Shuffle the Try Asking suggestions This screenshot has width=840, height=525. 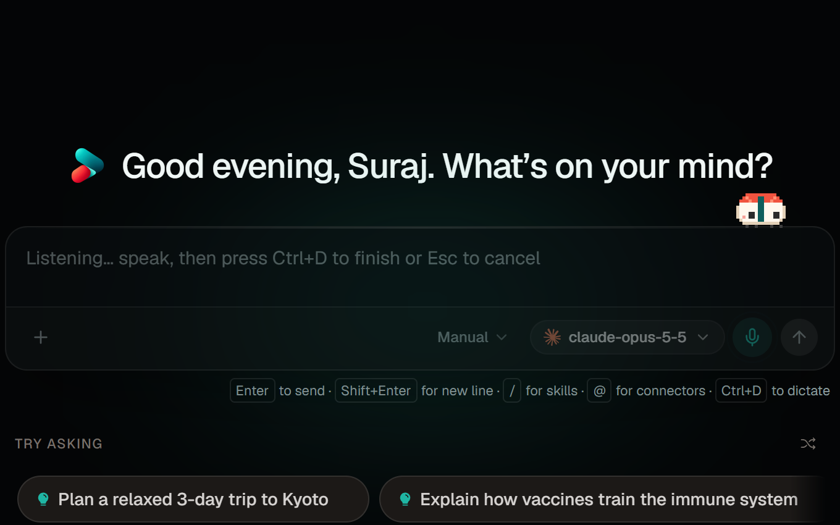click(808, 443)
